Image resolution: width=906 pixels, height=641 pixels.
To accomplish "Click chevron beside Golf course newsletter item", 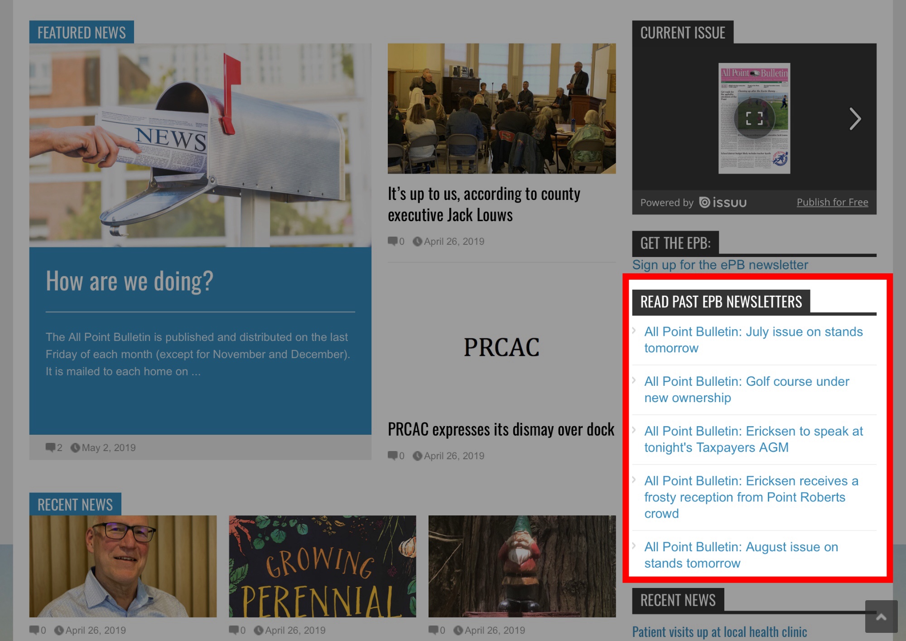I will pyautogui.click(x=634, y=380).
